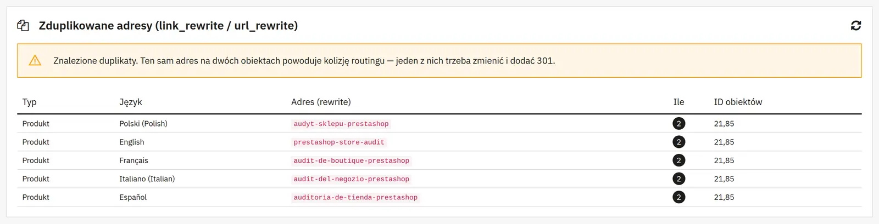Image resolution: width=879 pixels, height=224 pixels.
Task: Select the audit-de-boutique-prestashop address
Action: pyautogui.click(x=352, y=160)
